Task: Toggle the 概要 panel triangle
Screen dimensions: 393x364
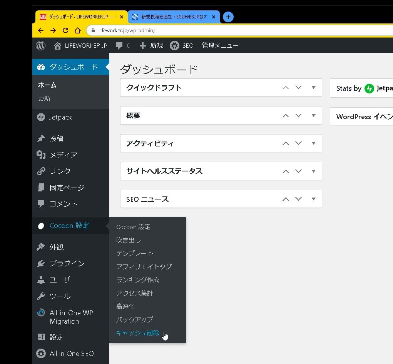Action: (313, 115)
